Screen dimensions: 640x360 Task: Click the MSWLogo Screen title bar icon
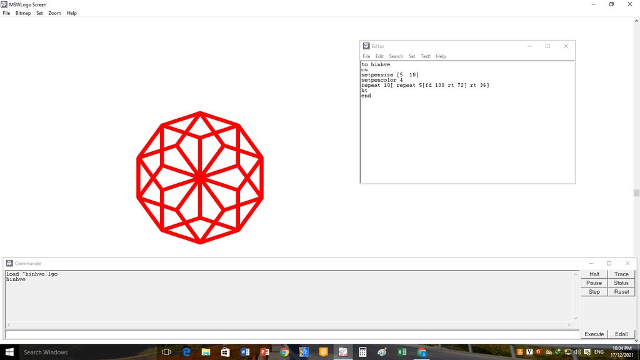pos(4,4)
